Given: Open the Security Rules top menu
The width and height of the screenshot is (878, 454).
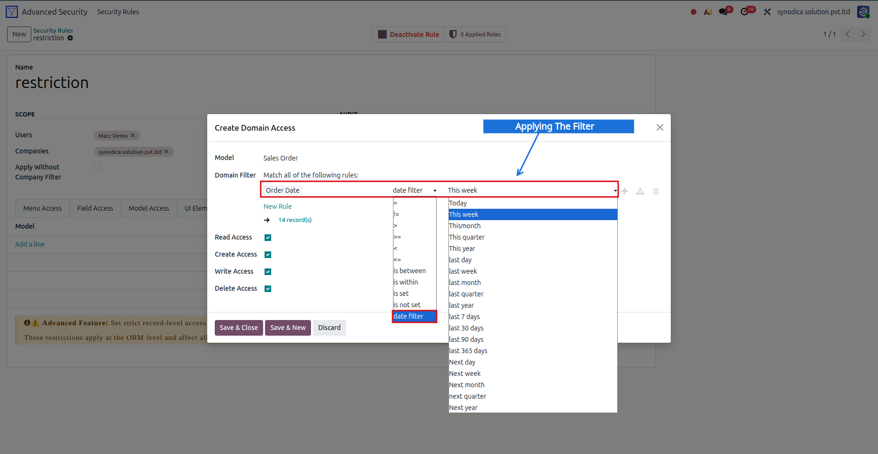Looking at the screenshot, I should pos(118,12).
